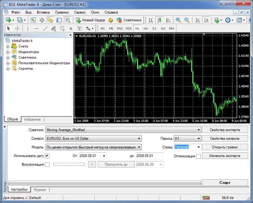Zoom in on the chart
The height and width of the screenshot is (203, 253).
(x=178, y=20)
